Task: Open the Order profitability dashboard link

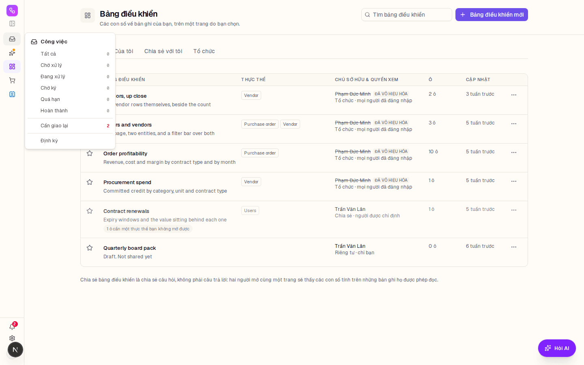Action: (125, 154)
